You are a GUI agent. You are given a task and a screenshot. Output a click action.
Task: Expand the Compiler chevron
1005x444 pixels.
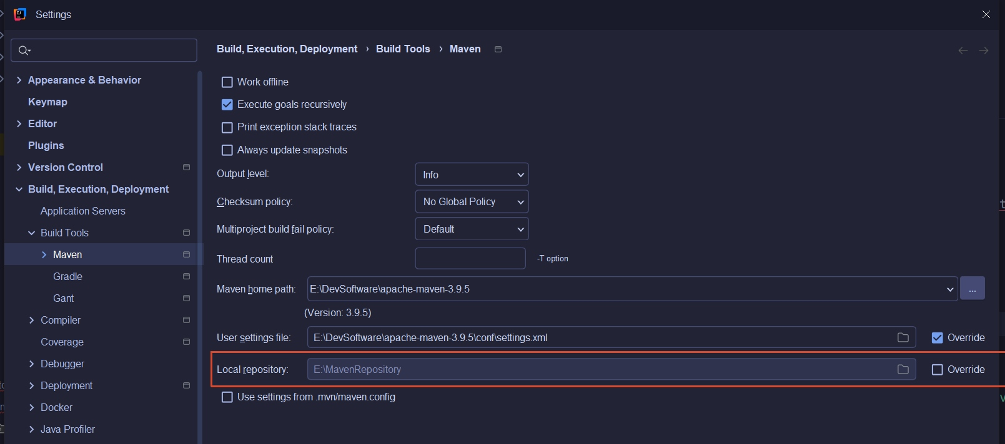pyautogui.click(x=31, y=320)
